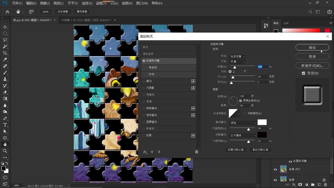Select the Eyedropper tool
The height and width of the screenshot is (188, 334).
point(5,60)
